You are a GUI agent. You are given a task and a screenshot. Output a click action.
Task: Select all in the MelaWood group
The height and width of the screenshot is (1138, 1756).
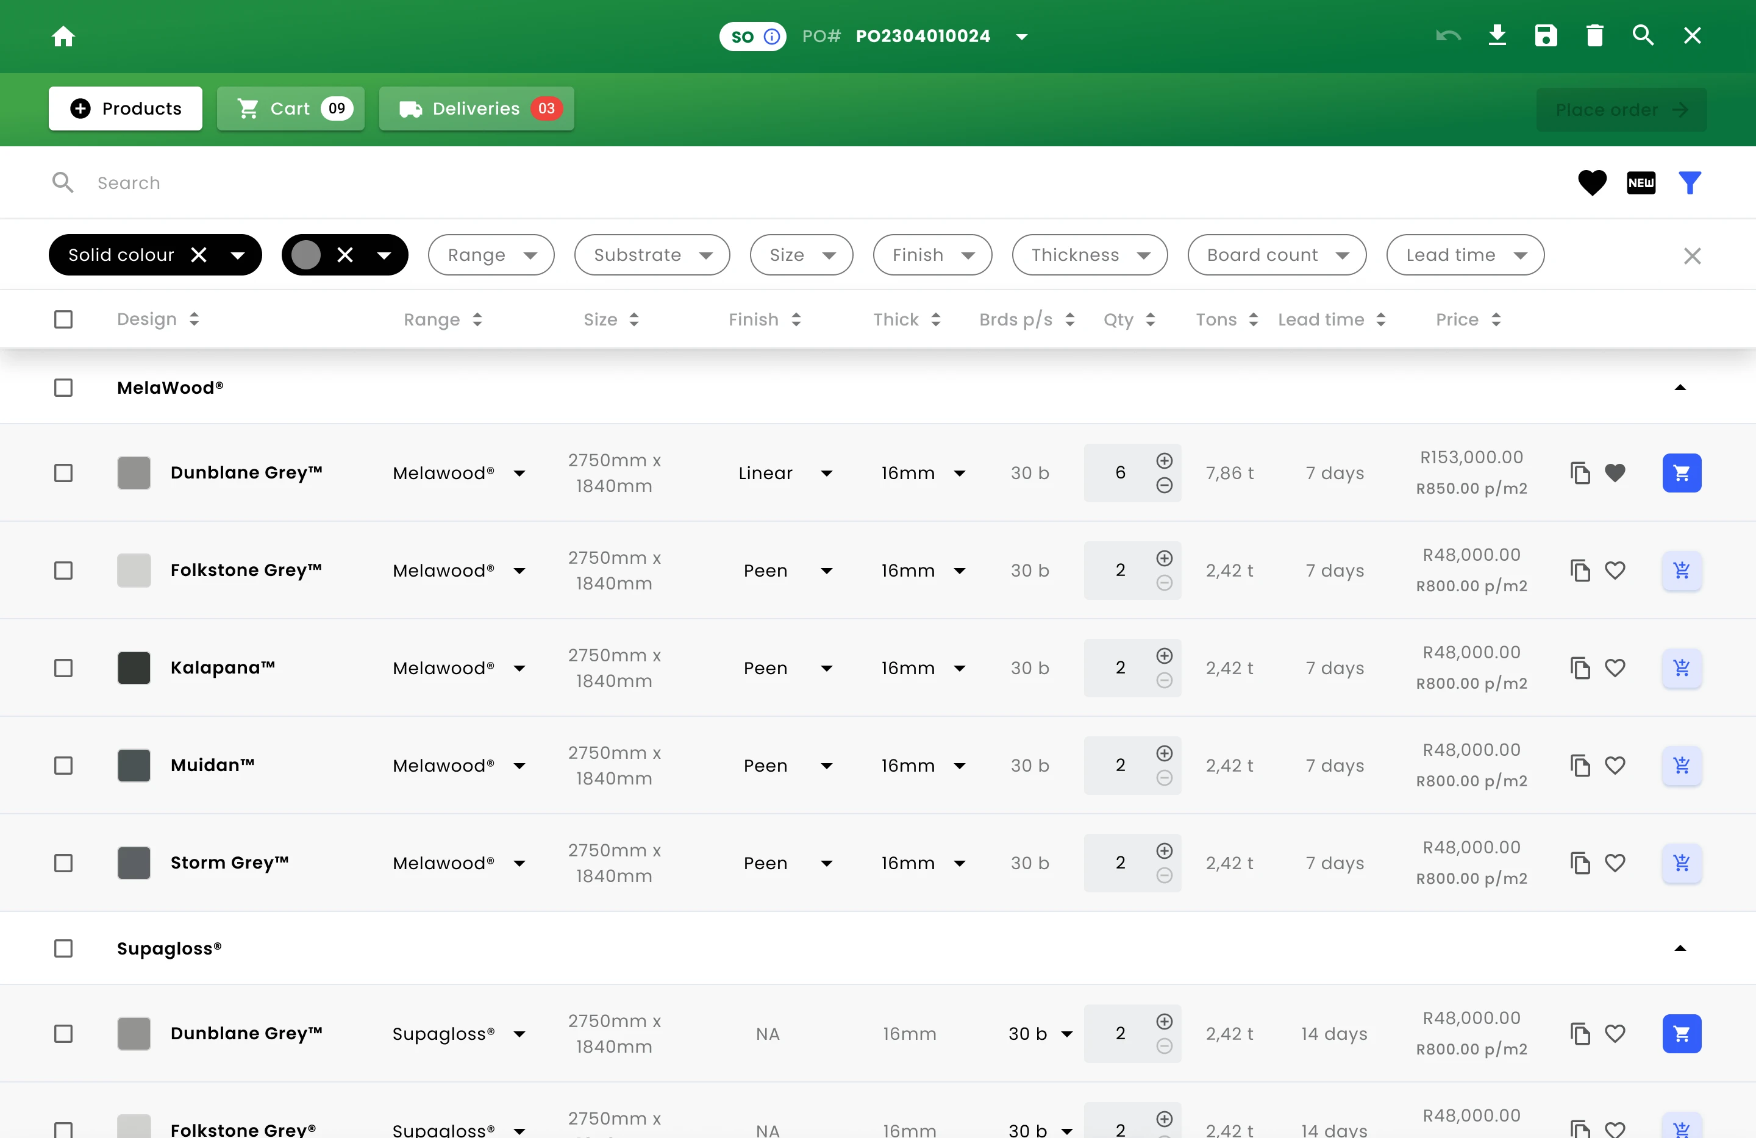[63, 388]
